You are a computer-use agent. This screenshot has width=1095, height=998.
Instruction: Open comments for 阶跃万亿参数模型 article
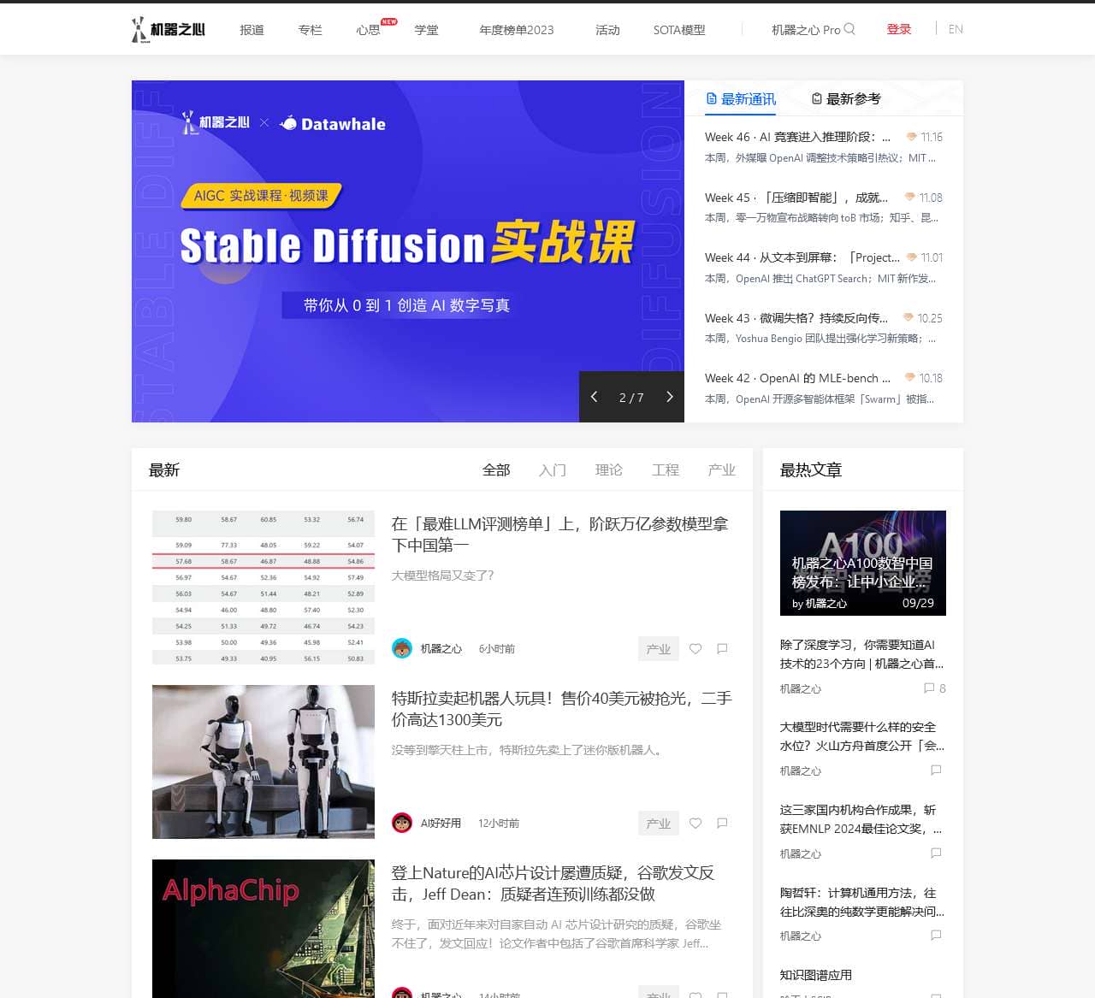coord(722,649)
